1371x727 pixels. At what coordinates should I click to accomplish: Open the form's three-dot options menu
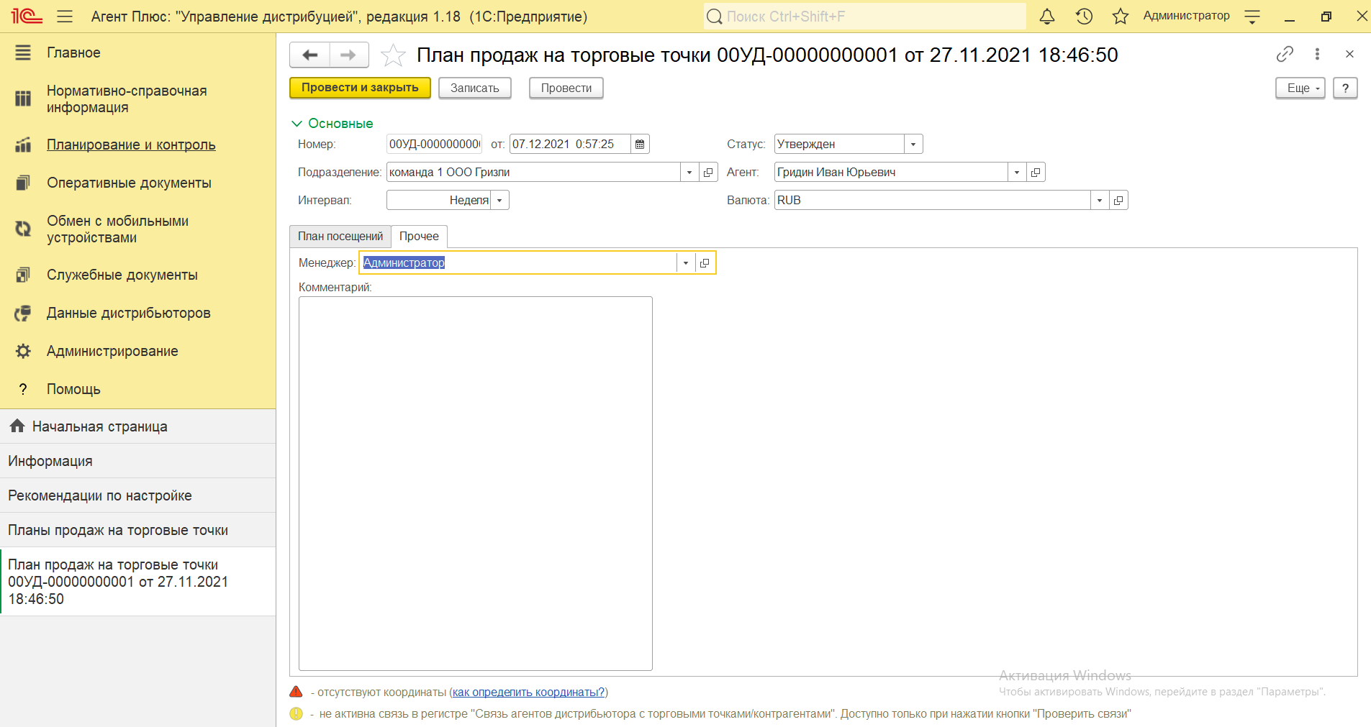tap(1317, 54)
